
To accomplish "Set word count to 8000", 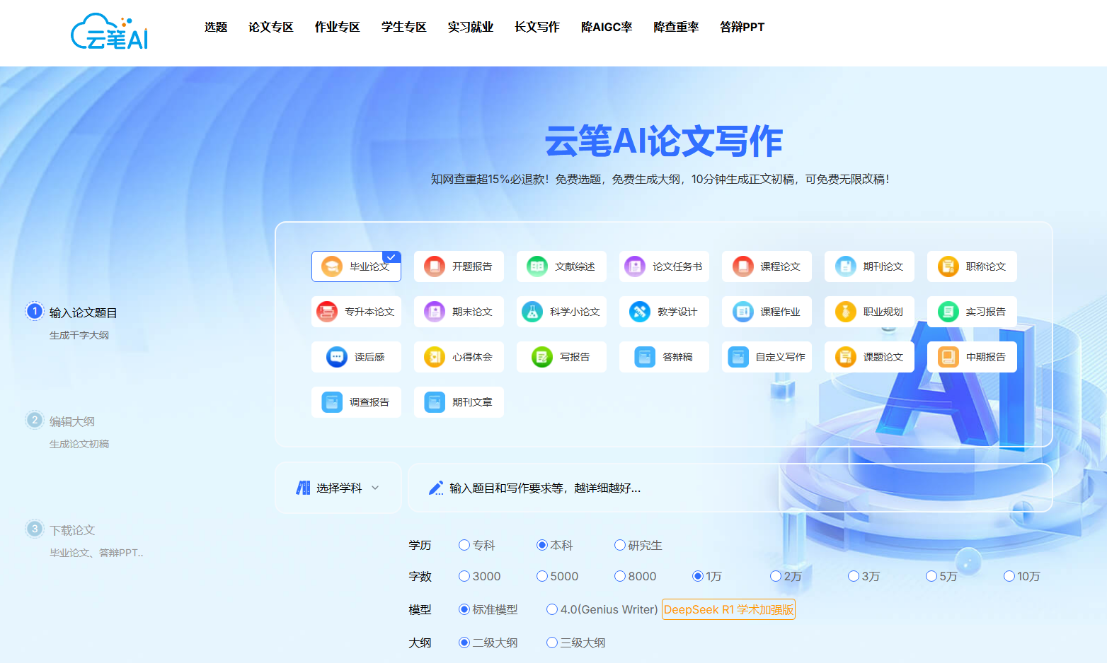I will pos(620,576).
